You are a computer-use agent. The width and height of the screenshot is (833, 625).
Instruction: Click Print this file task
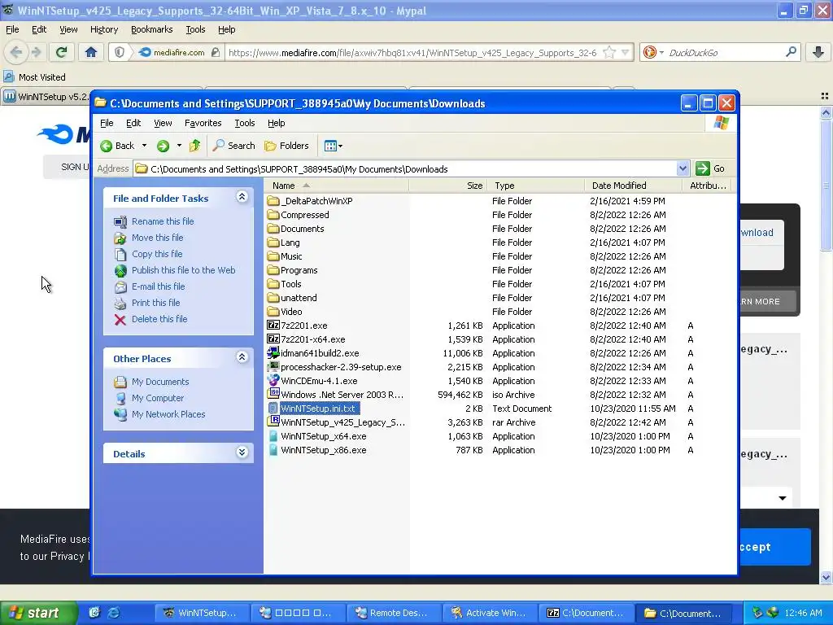tap(155, 303)
